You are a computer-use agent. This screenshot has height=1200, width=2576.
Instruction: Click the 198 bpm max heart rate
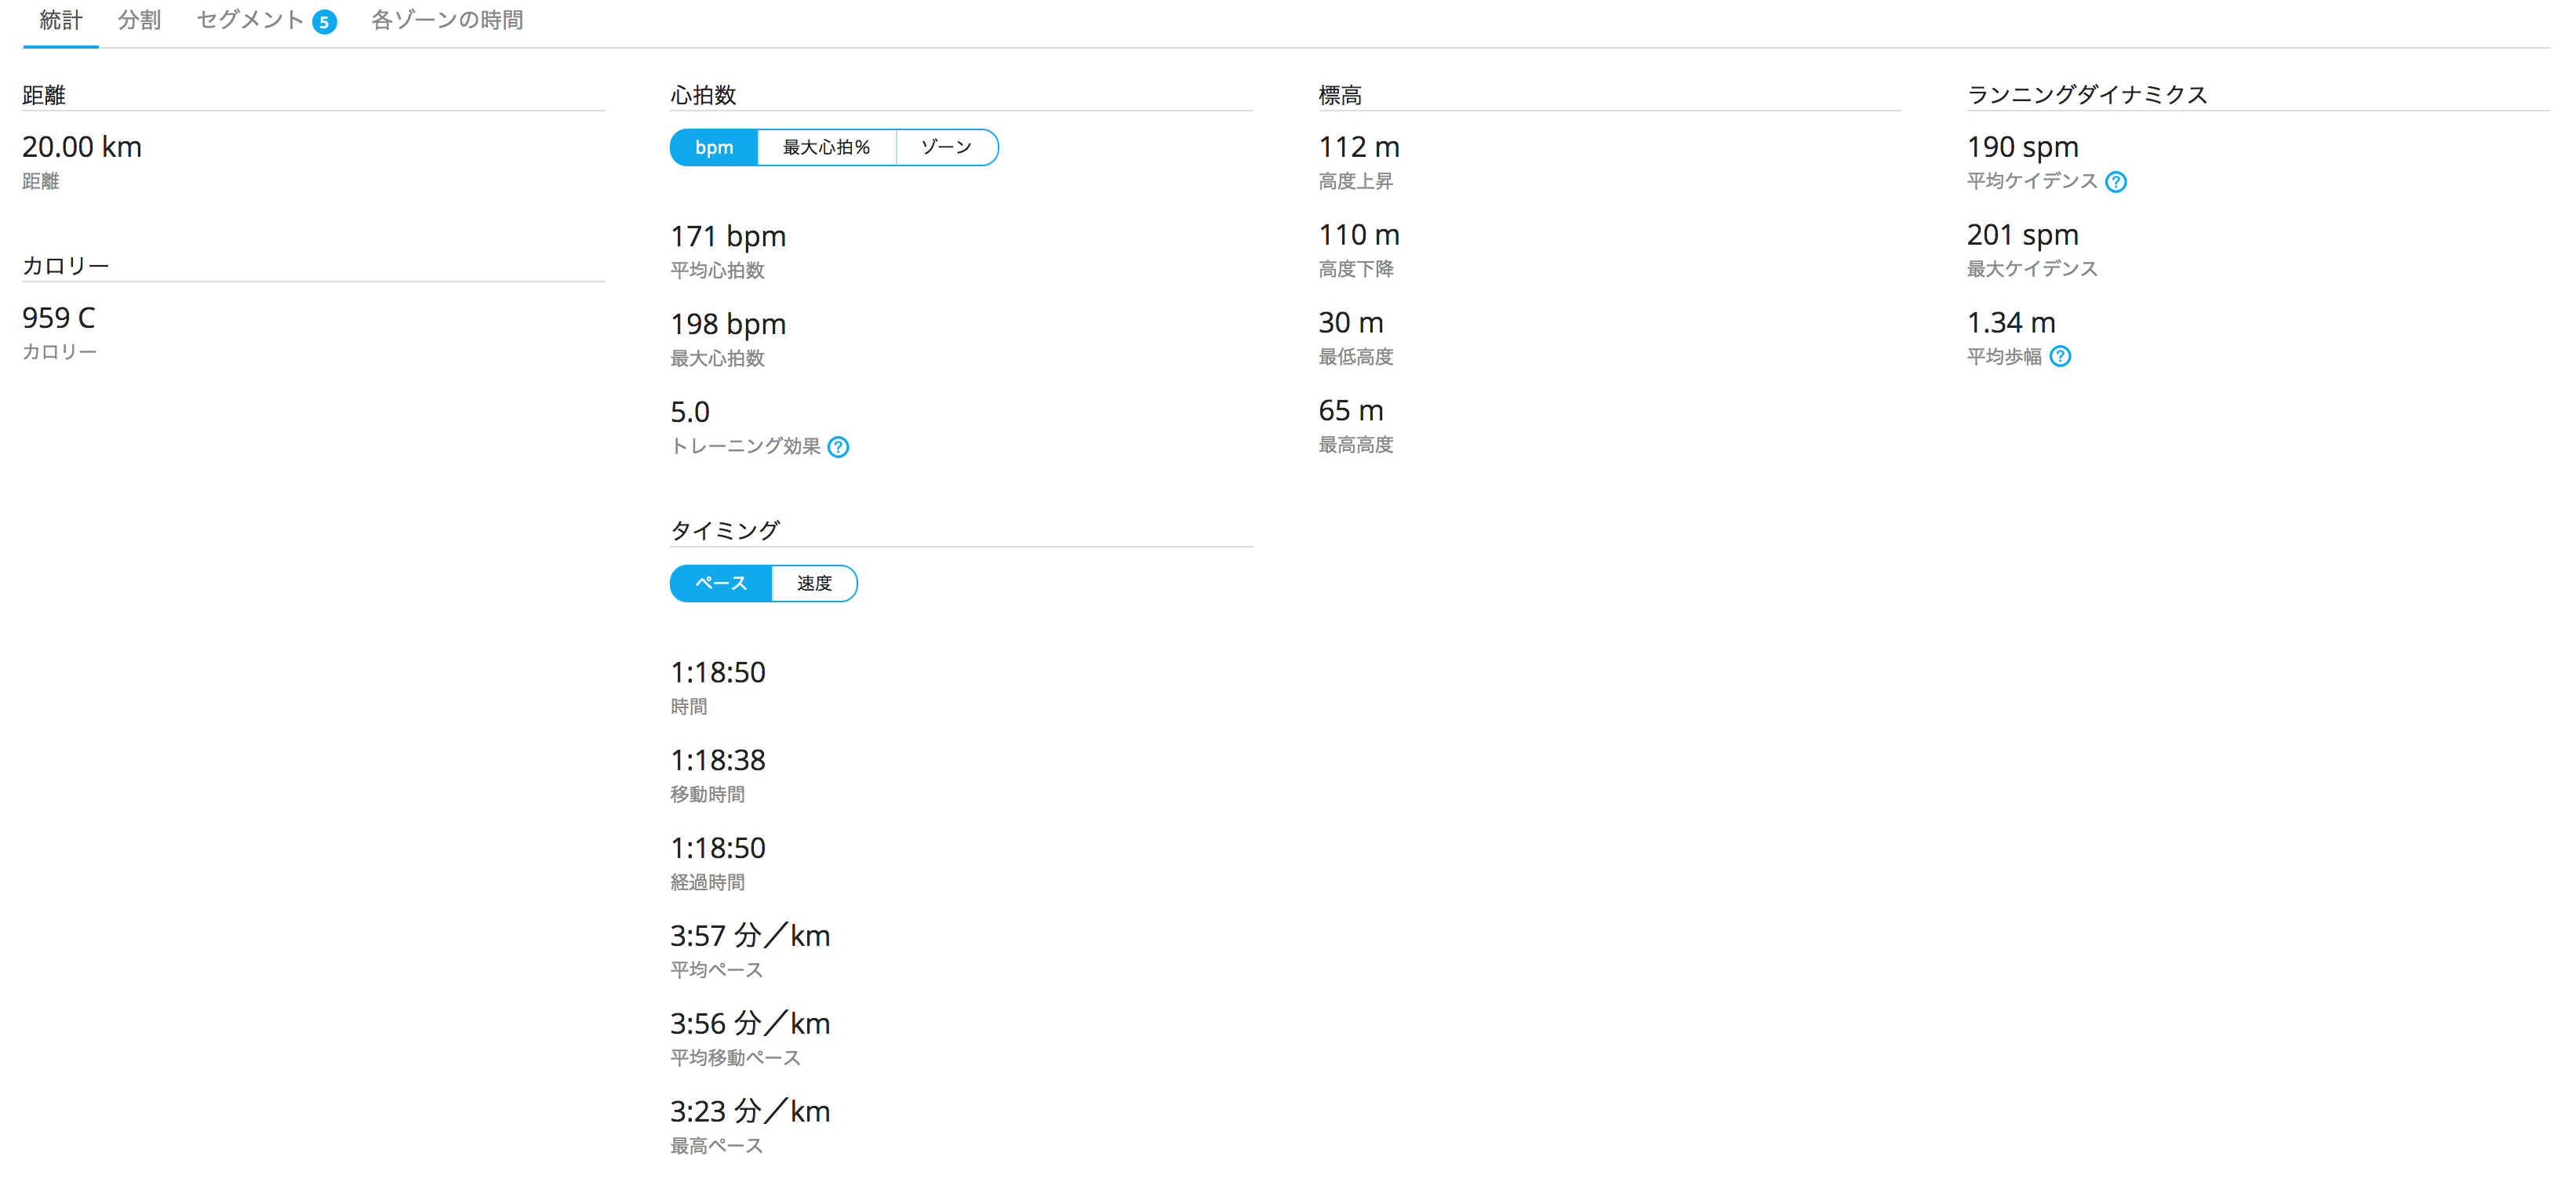(x=728, y=324)
